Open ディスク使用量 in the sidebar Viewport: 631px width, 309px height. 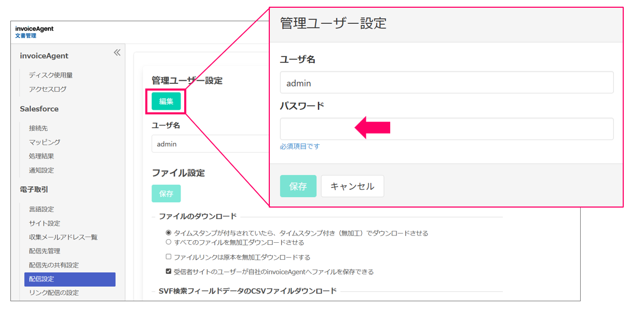pyautogui.click(x=51, y=75)
